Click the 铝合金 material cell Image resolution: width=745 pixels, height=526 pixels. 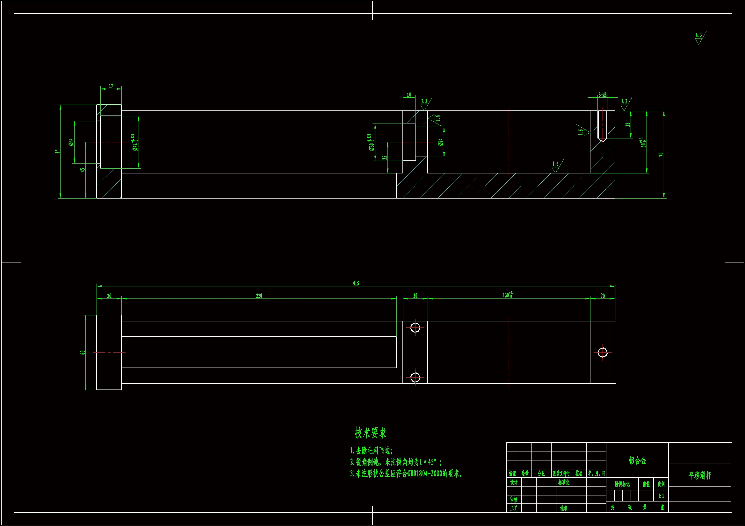[x=637, y=460]
